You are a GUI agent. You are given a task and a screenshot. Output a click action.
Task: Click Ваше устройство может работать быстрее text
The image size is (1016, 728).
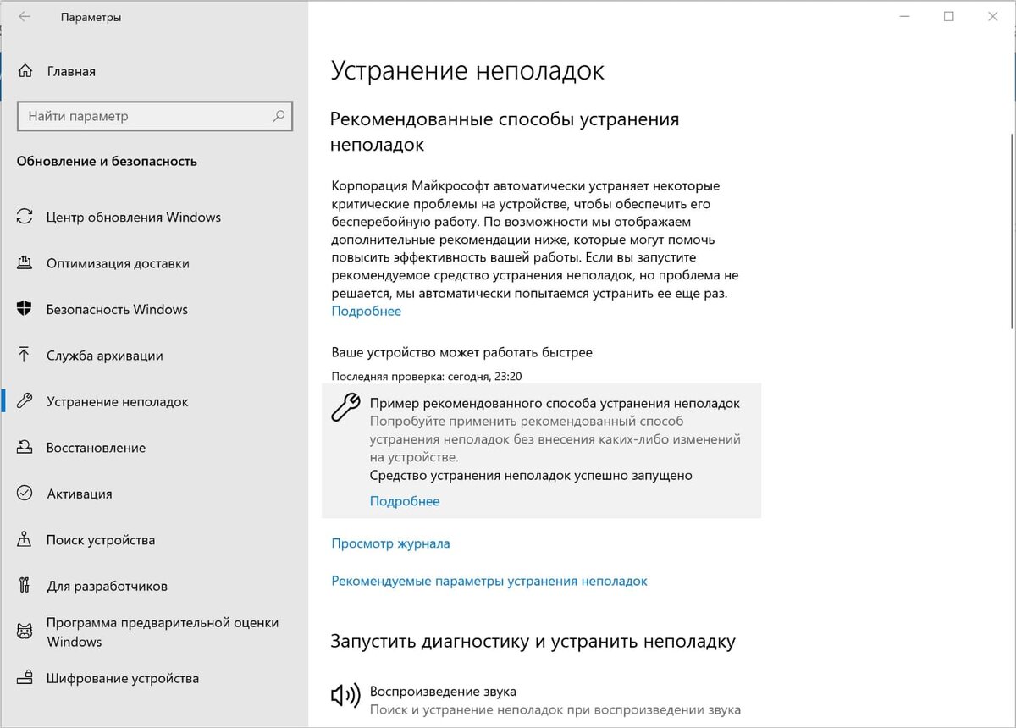pyautogui.click(x=461, y=351)
